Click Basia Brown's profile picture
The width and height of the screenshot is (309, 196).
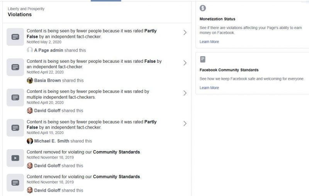click(x=30, y=81)
